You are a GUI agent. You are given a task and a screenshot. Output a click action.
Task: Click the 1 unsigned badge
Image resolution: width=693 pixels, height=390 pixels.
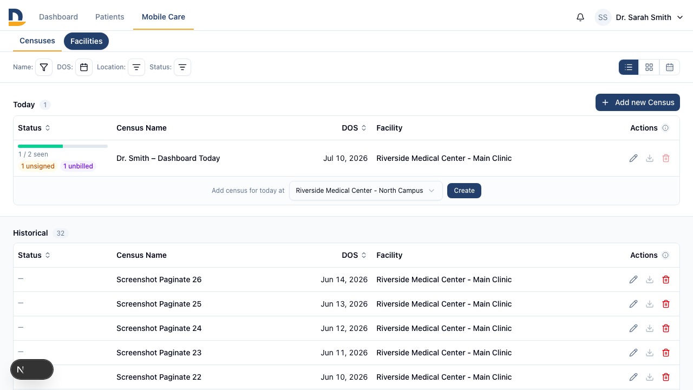(x=38, y=166)
